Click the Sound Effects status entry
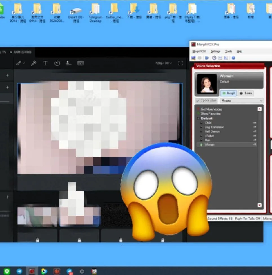The image size is (272, 275). pos(220,219)
